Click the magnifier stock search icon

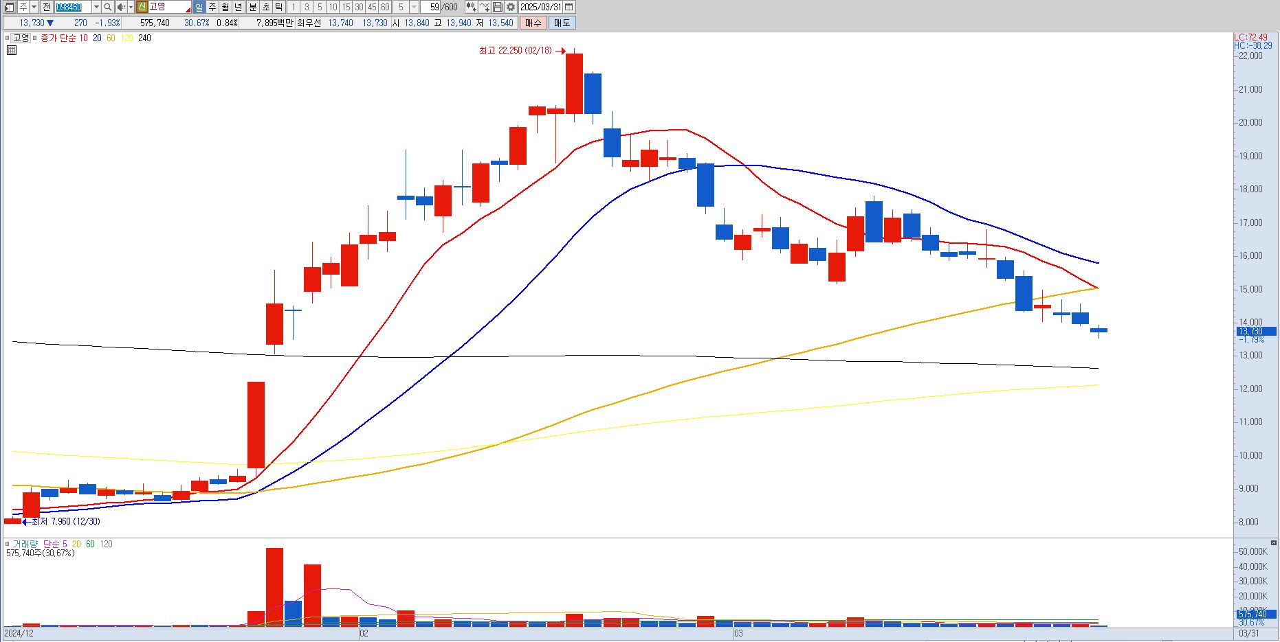coord(108,7)
